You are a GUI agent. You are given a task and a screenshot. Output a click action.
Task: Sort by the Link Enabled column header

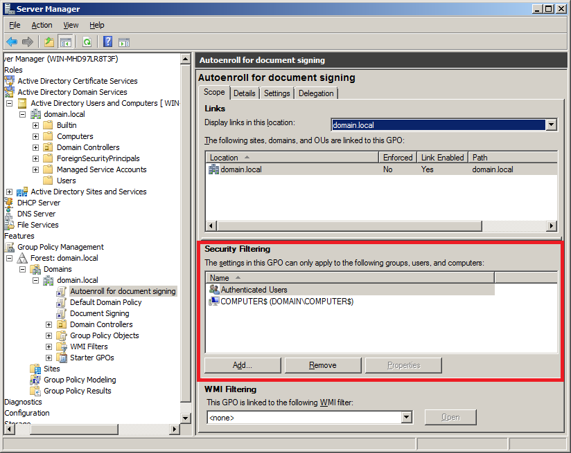tap(442, 158)
